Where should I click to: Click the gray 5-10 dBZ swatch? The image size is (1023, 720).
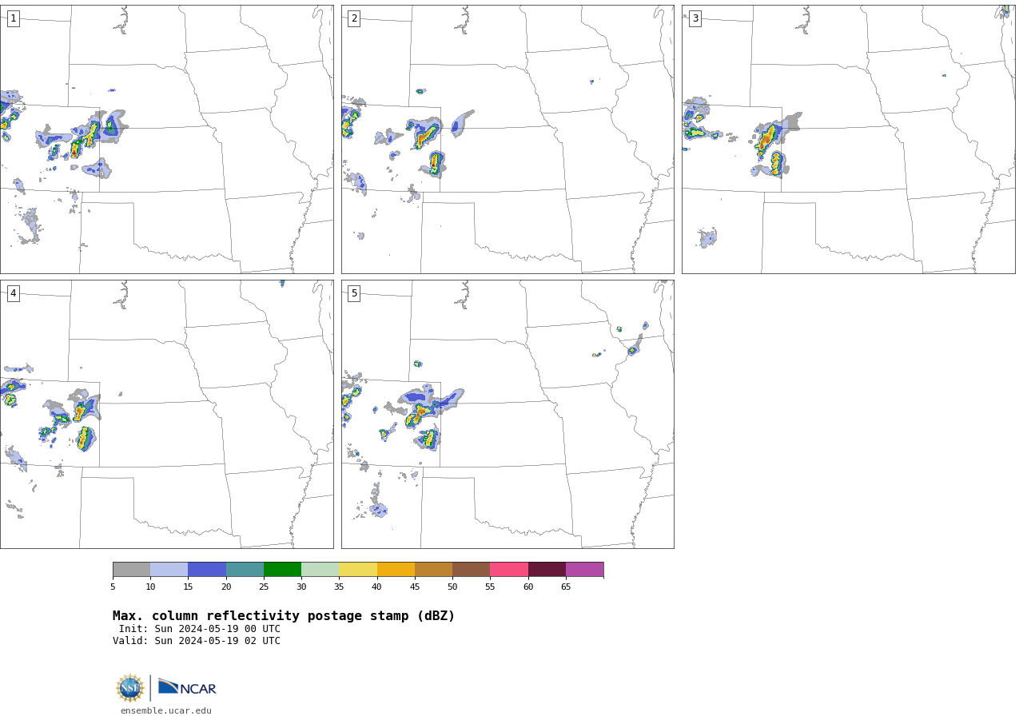tap(131, 569)
